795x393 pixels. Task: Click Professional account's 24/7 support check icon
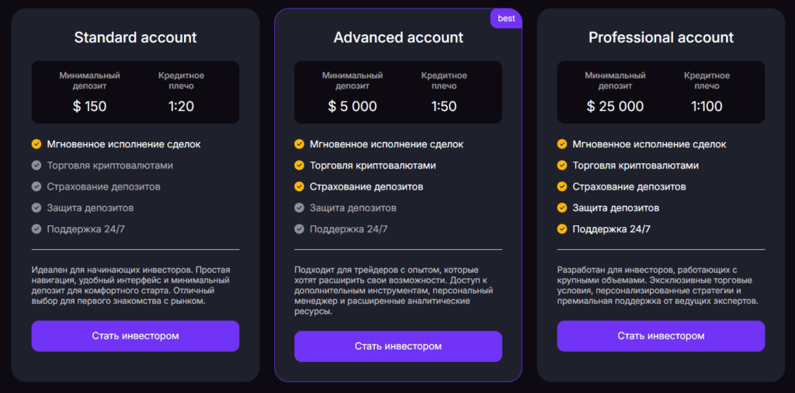(562, 229)
